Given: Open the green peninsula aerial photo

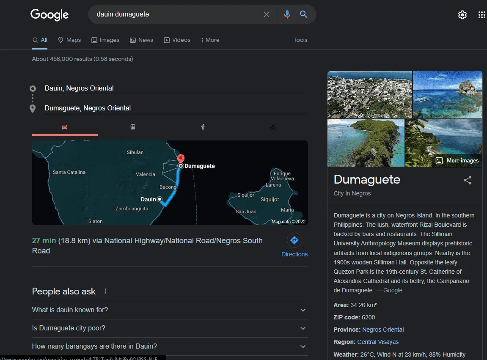Looking at the screenshot, I should point(366,143).
